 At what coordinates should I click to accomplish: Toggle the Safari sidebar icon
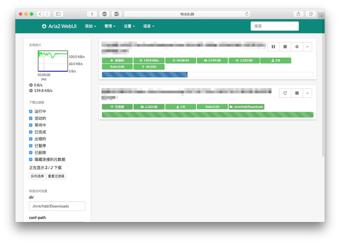58,14
